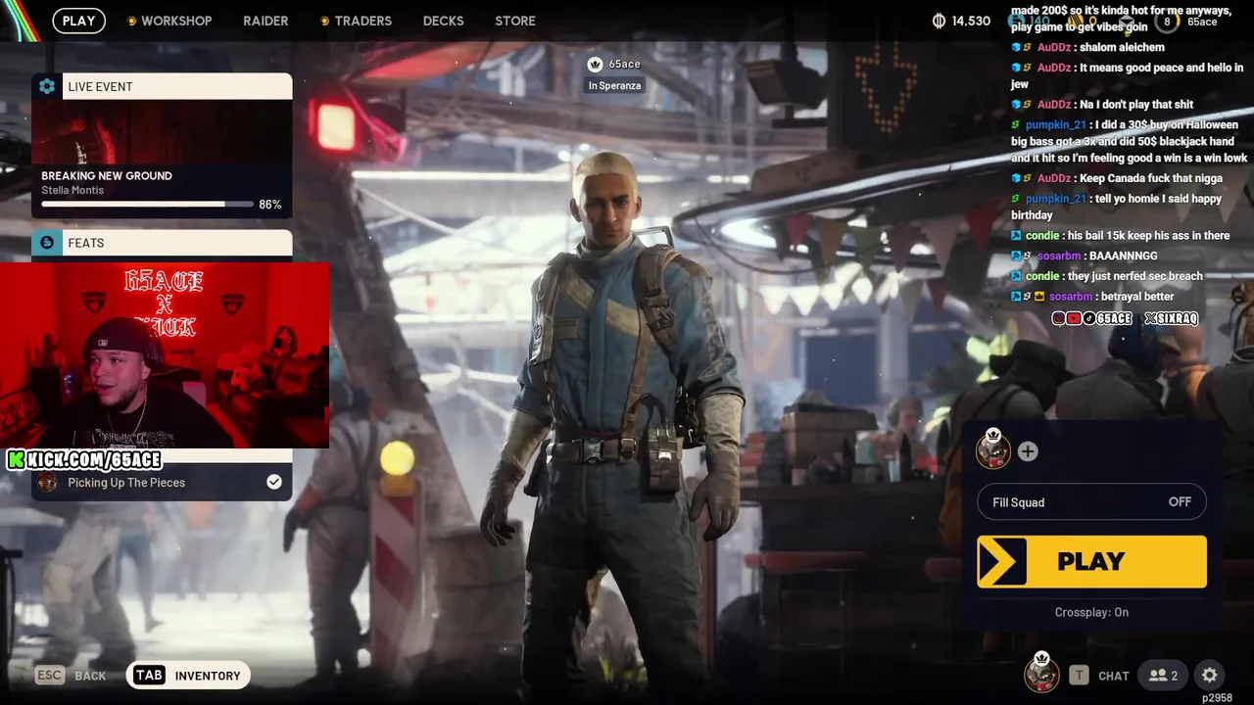Click the YouTube icon in the stream overlay
Screen dimensions: 1254x705
point(1074,318)
